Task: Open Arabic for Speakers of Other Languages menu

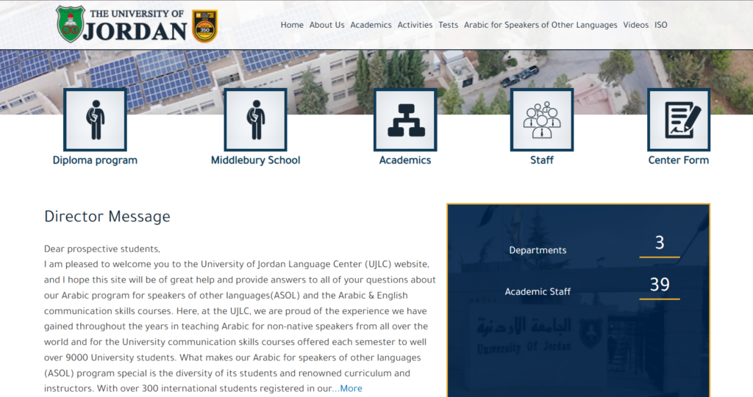Action: [x=540, y=25]
